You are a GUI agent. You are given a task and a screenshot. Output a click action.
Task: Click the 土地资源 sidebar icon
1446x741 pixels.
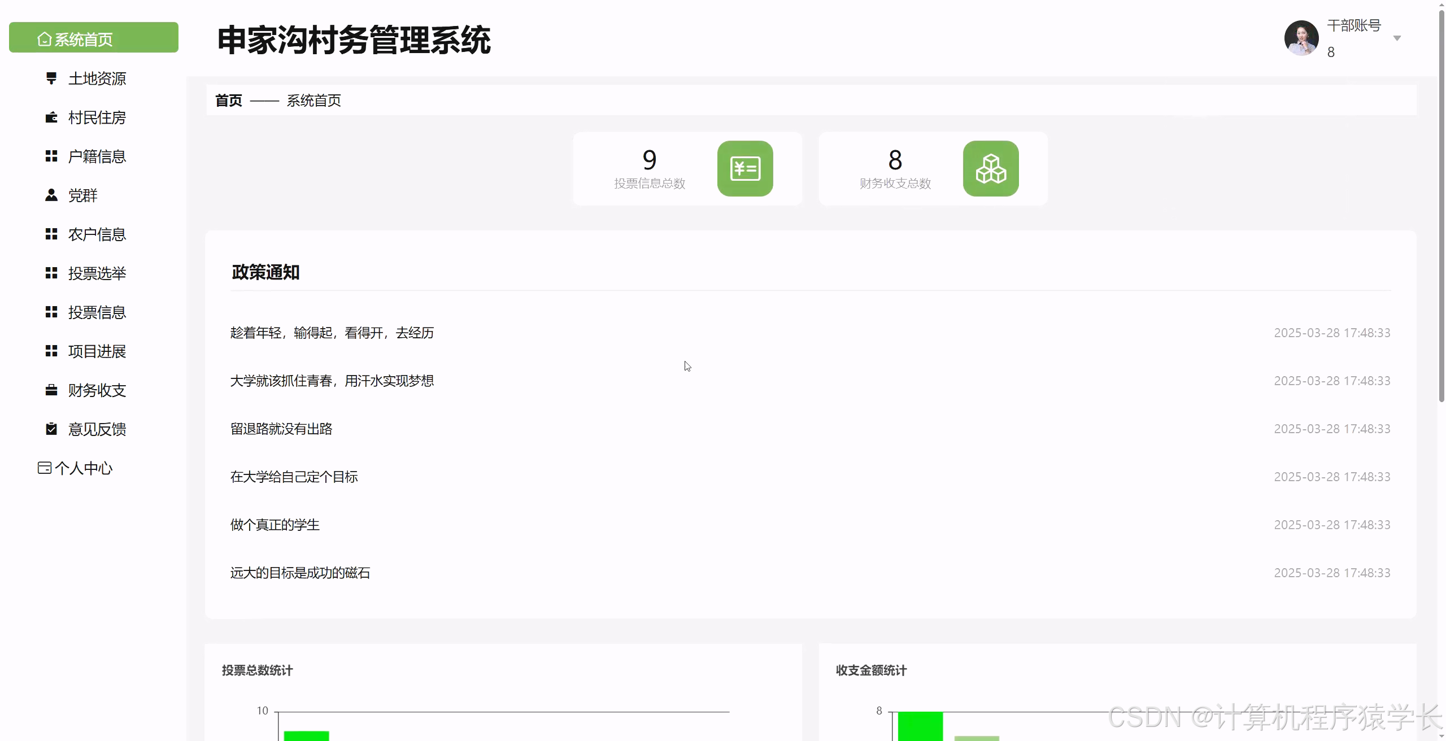(51, 79)
